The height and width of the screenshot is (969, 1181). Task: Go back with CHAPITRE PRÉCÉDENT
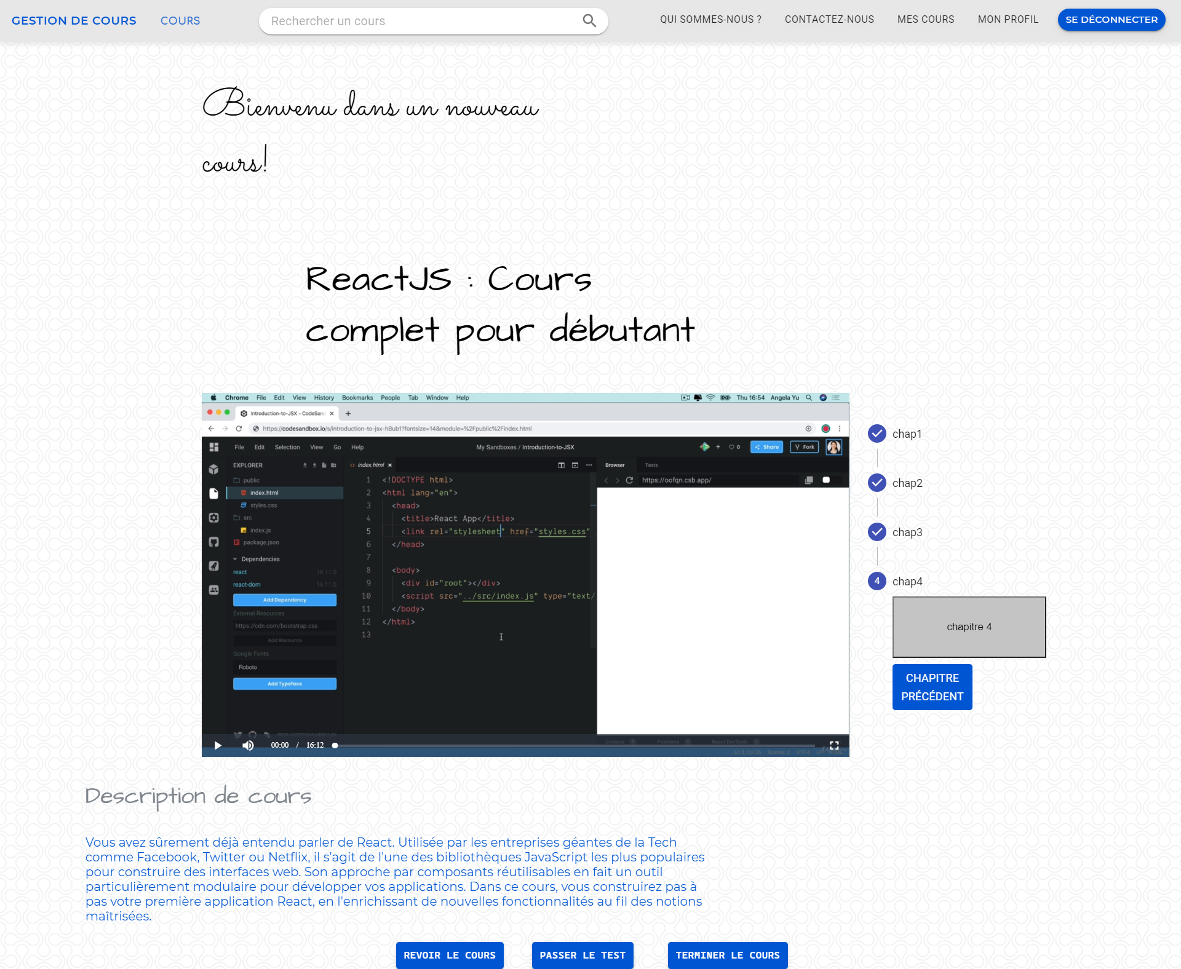point(931,687)
